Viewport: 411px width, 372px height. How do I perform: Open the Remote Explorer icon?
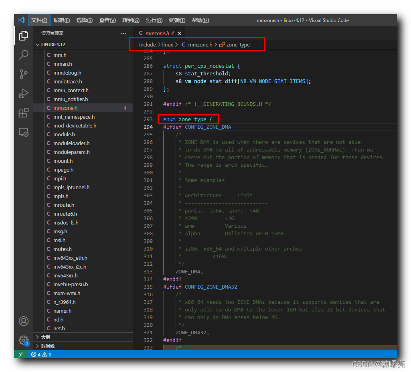pos(24,132)
